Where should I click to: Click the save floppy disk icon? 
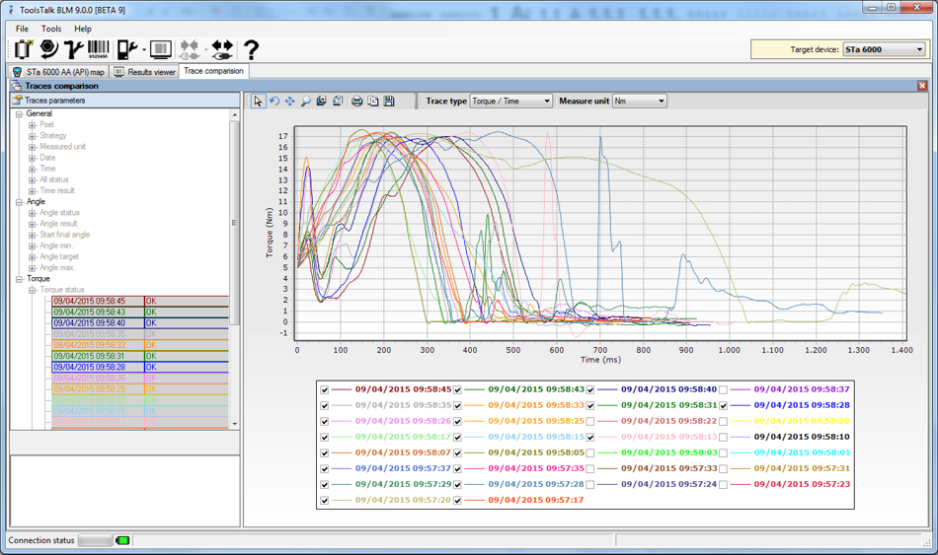[x=389, y=101]
